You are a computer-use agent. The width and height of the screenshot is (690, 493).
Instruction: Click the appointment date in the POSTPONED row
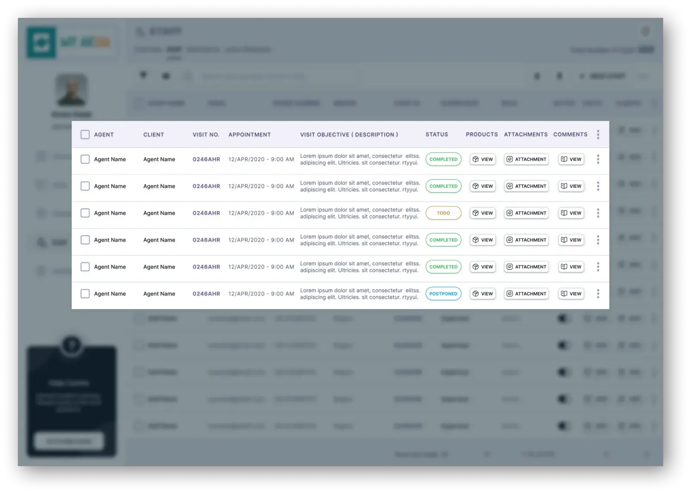click(x=261, y=294)
